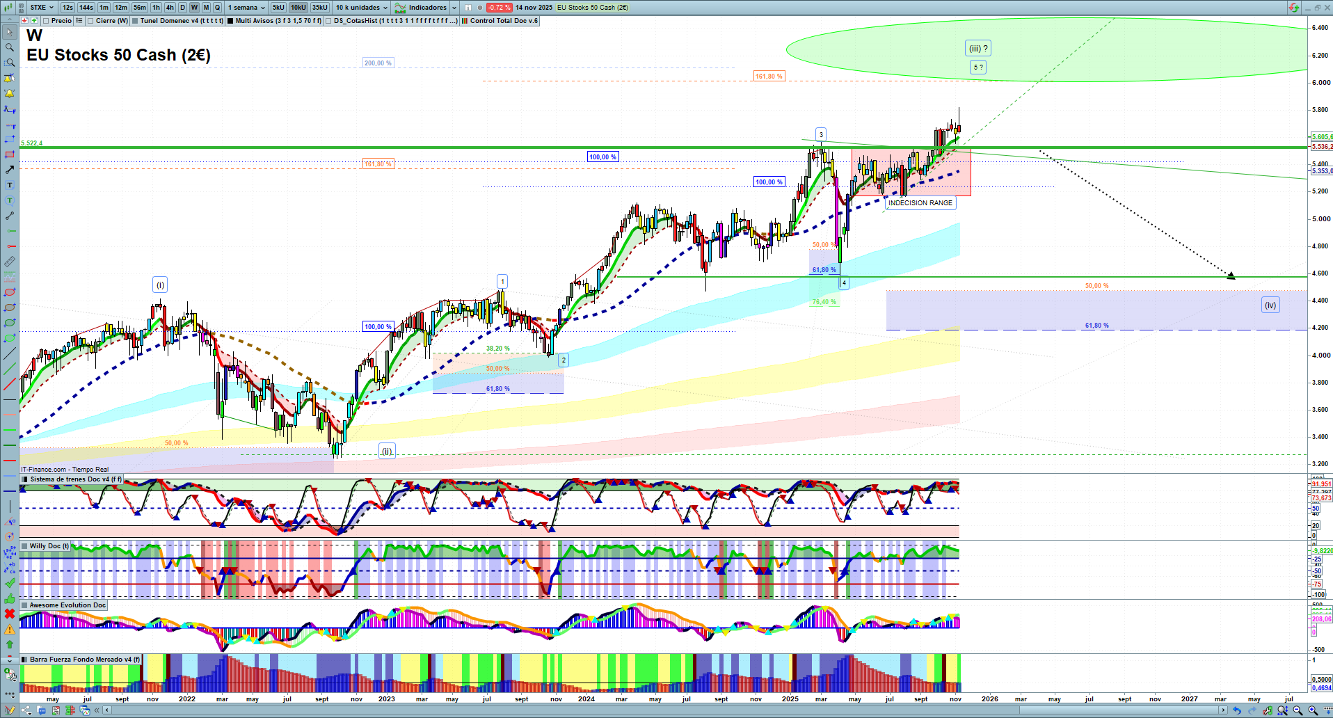Toggle the DS_CotasHist checkbox
The height and width of the screenshot is (718, 1333).
coord(328,21)
